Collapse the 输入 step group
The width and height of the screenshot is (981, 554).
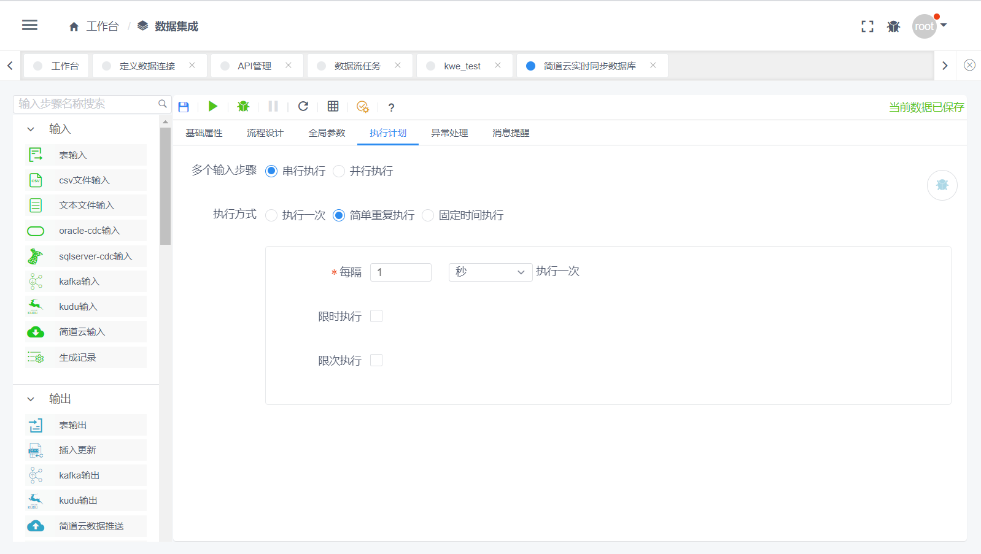coord(31,129)
